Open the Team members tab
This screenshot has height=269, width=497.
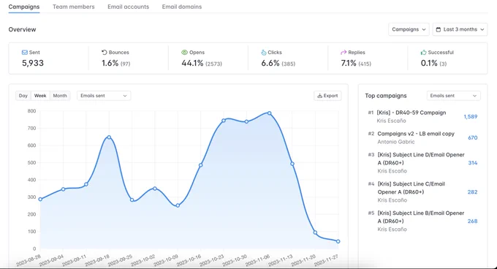(74, 7)
